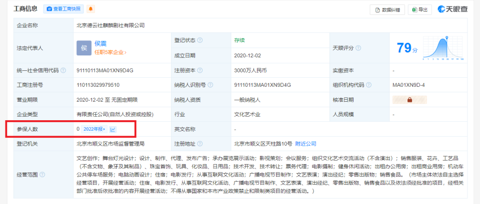Select 北京市顺义区市场监督管理局 authority text

tap(110, 144)
